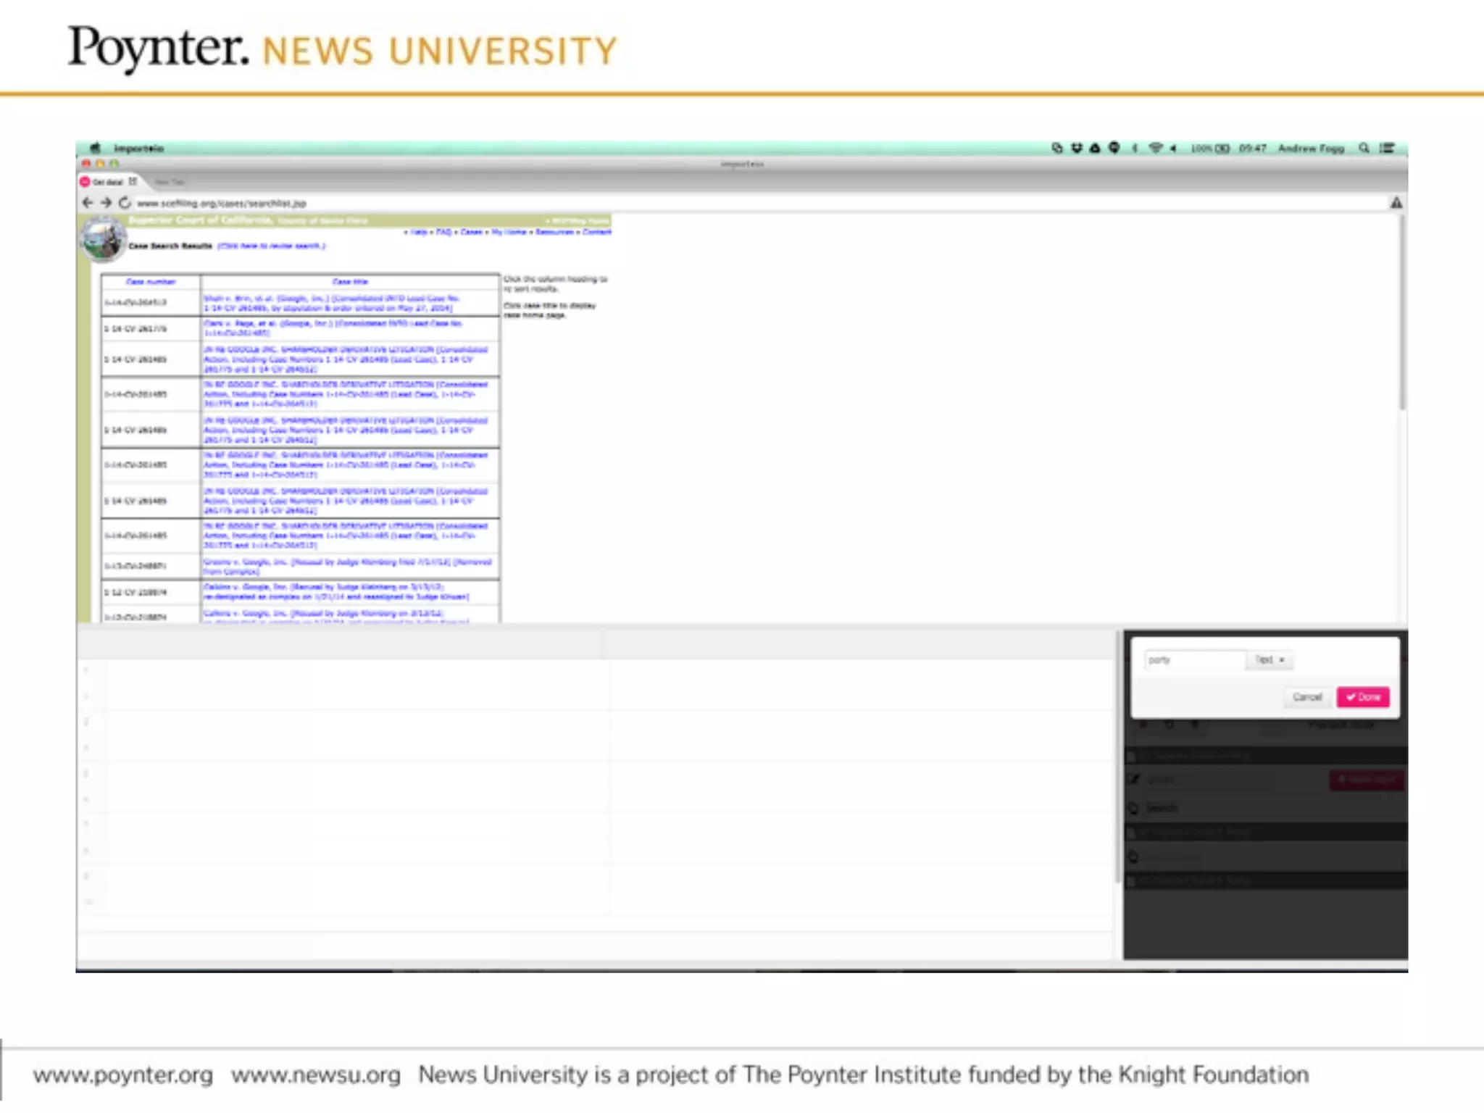This screenshot has height=1113, width=1484.
Task: Click the Spotlight search magnifier icon
Action: 1364,148
